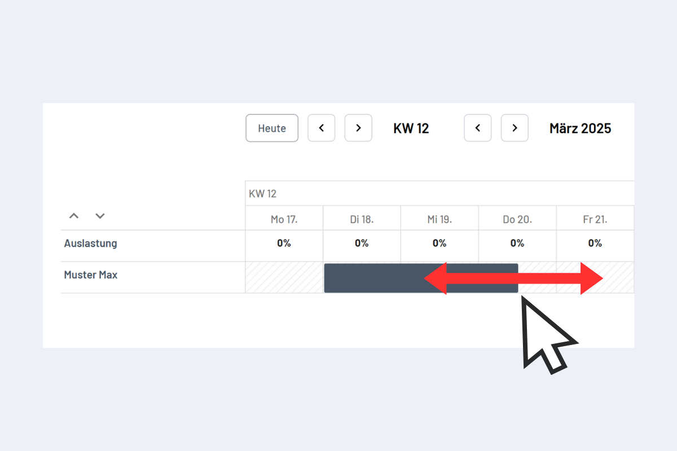Collapse rows with the up chevron

[x=74, y=216]
